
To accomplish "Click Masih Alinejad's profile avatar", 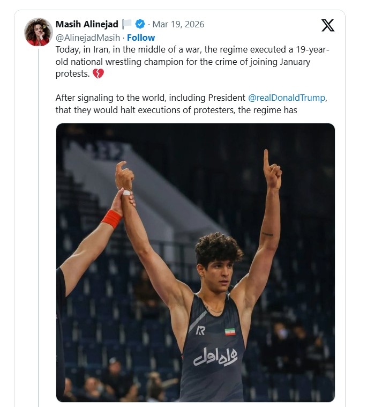I will pos(38,32).
